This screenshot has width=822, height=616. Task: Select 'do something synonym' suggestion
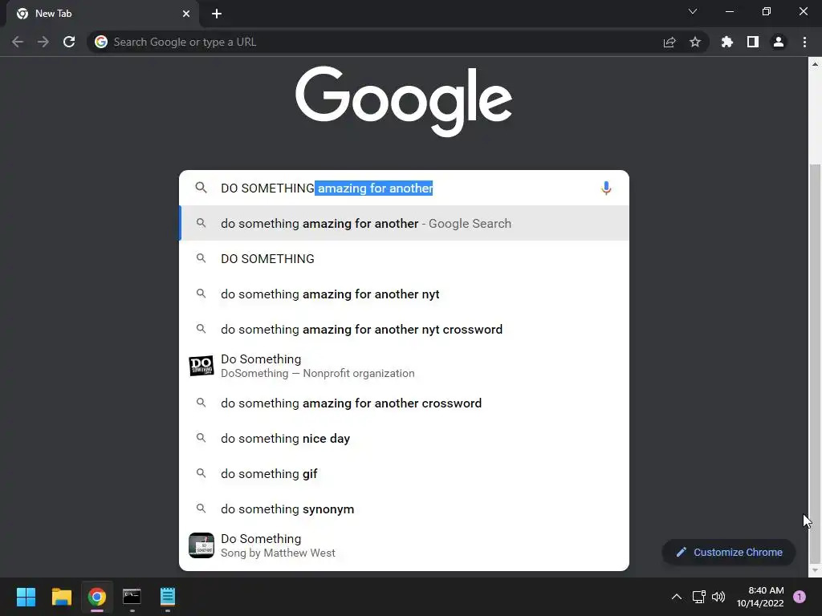click(405, 509)
